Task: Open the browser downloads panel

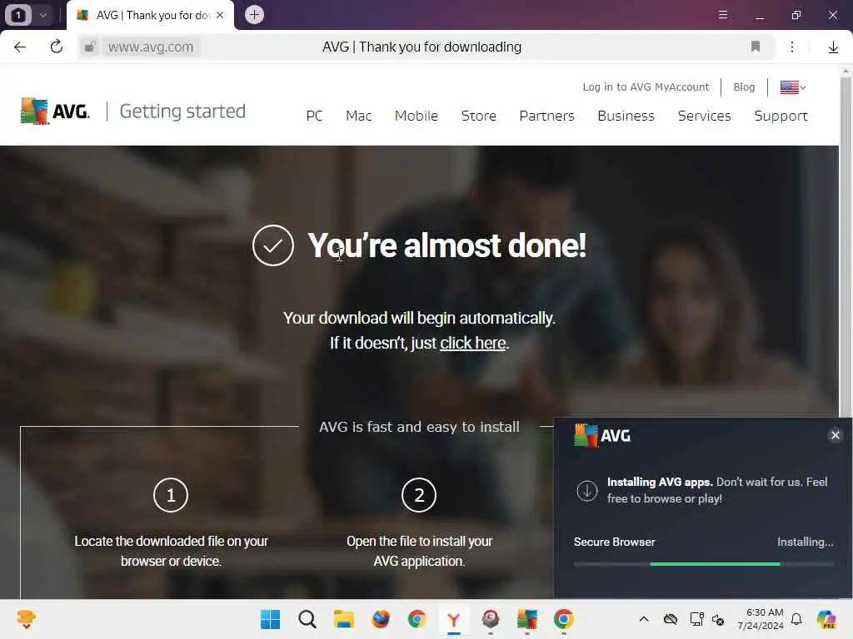Action: click(833, 47)
